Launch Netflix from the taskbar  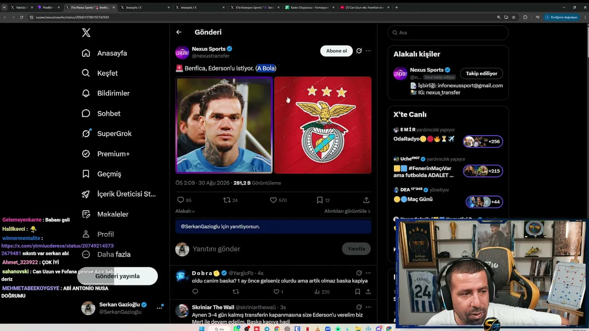pos(307,329)
